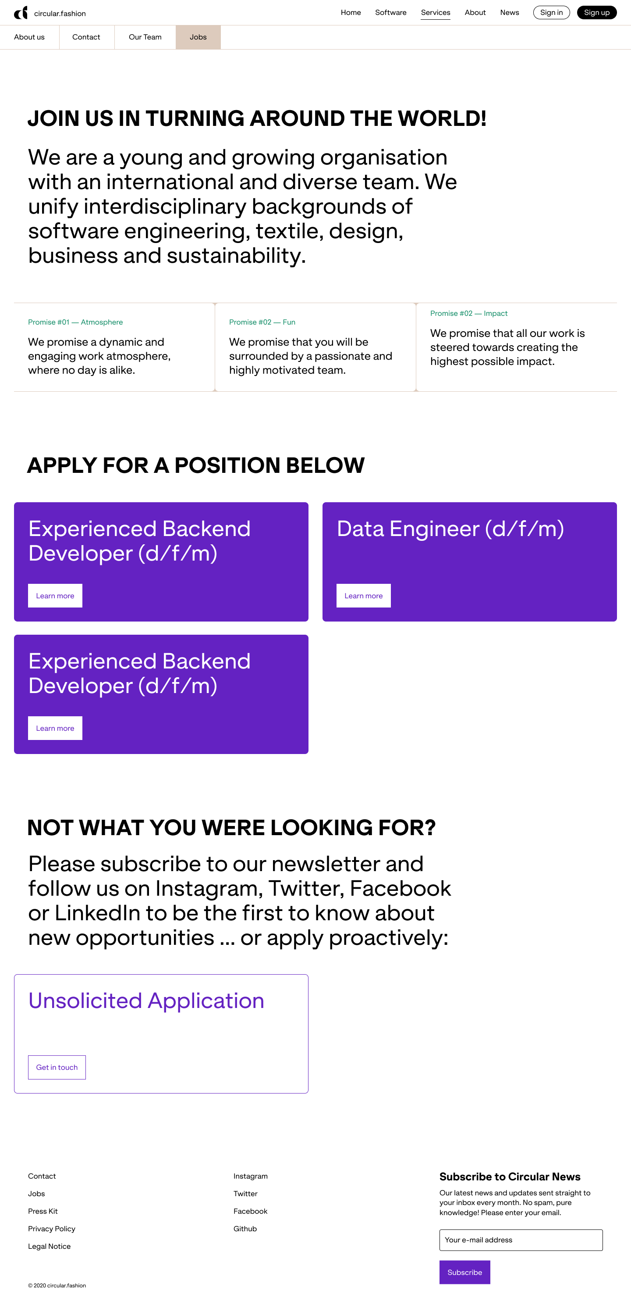Go to the Software page
This screenshot has width=631, height=1308.
tap(390, 13)
